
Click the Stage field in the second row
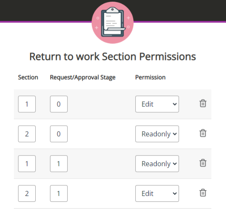point(59,134)
